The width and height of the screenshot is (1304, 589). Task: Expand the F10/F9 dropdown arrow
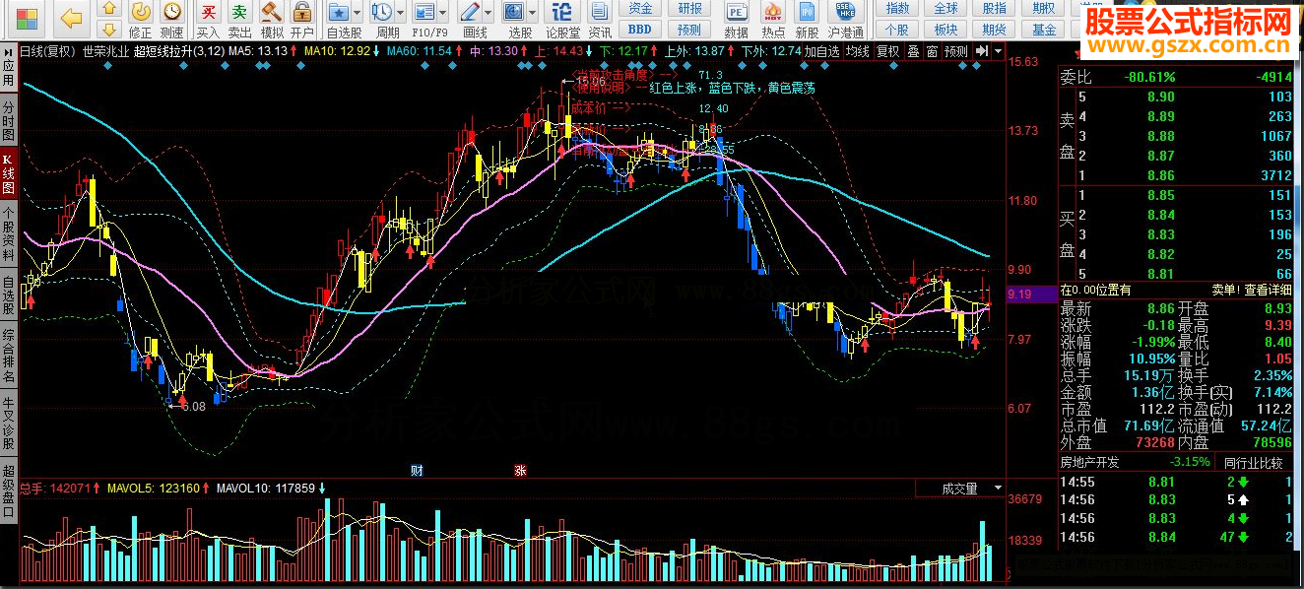(443, 13)
